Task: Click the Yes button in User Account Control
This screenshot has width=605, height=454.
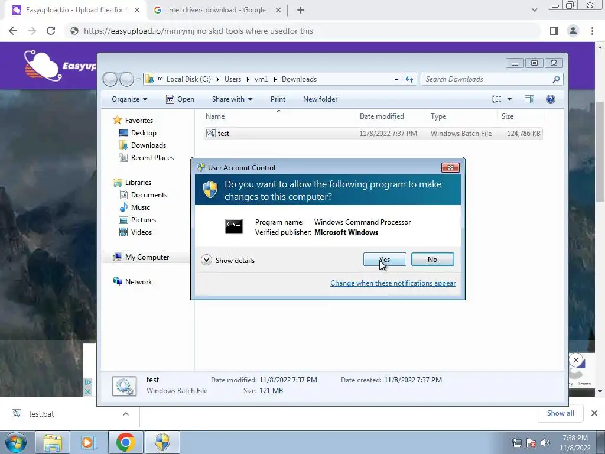Action: point(384,260)
